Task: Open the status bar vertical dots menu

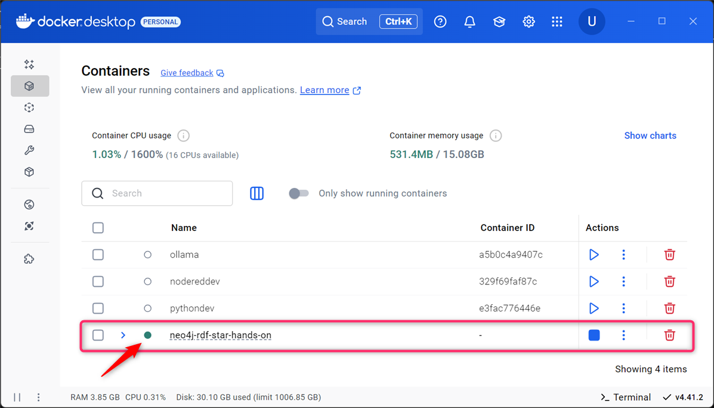Action: [38, 397]
